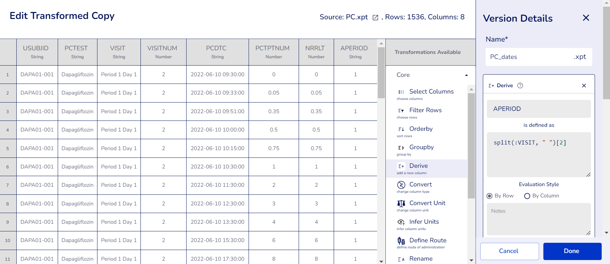The width and height of the screenshot is (610, 264).
Task: Choose the Select Columns transformation
Action: [426, 95]
